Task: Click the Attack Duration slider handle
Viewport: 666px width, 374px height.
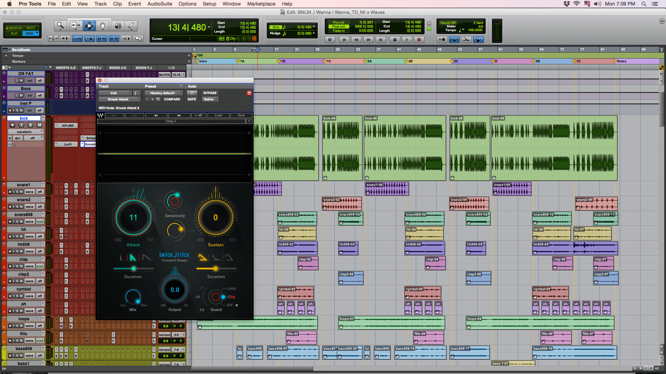Action: (134, 268)
